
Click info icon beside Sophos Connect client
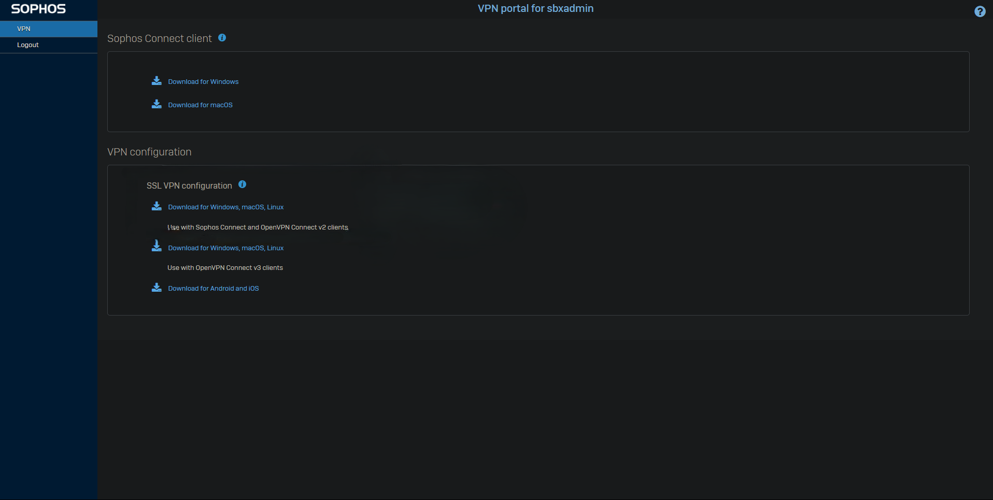tap(222, 37)
